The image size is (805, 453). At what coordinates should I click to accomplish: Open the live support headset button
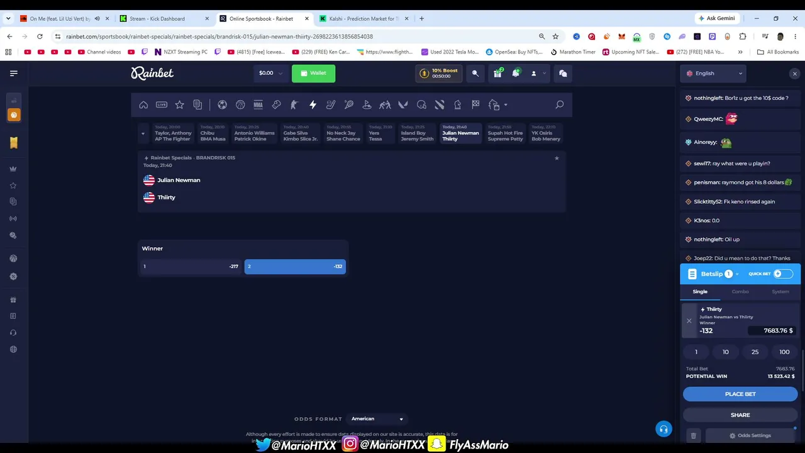[663, 429]
